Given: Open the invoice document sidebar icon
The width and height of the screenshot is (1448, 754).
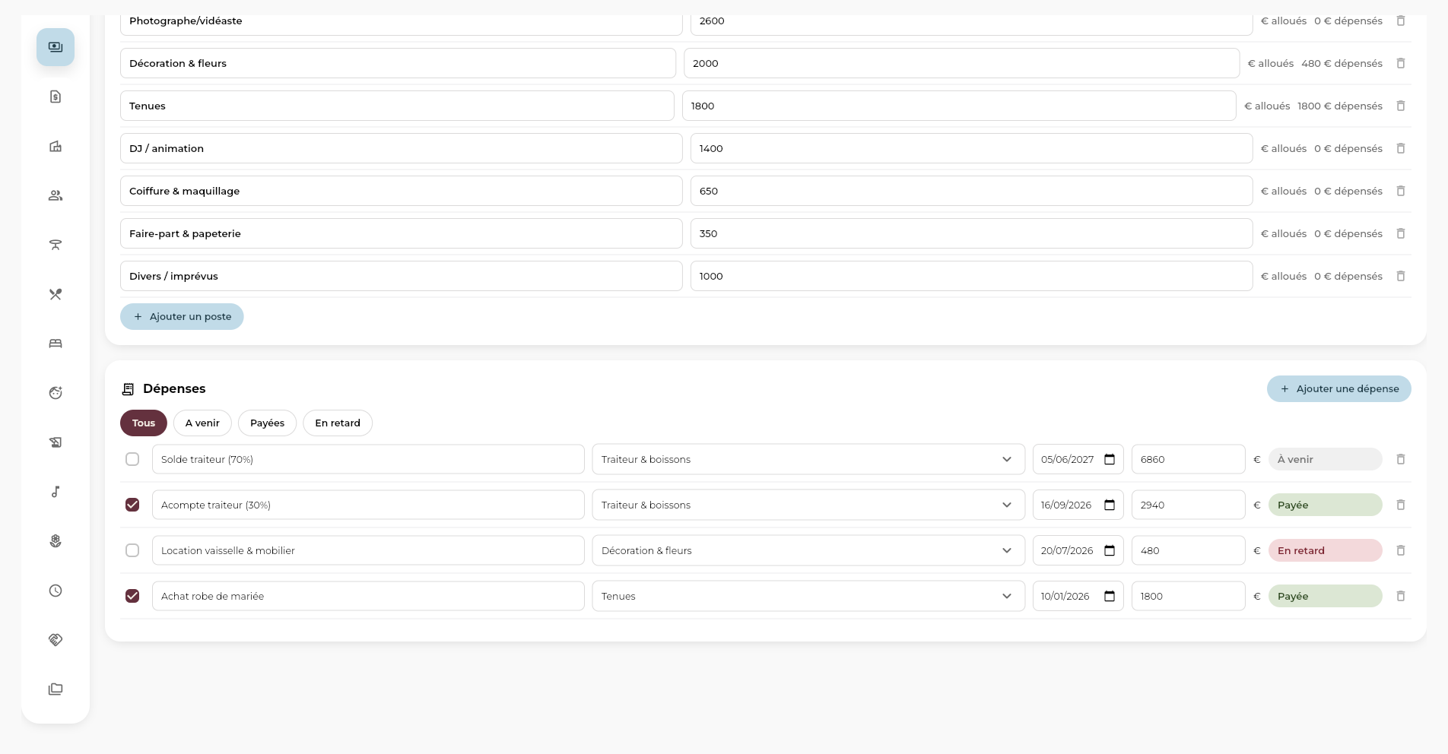Looking at the screenshot, I should click(x=56, y=97).
